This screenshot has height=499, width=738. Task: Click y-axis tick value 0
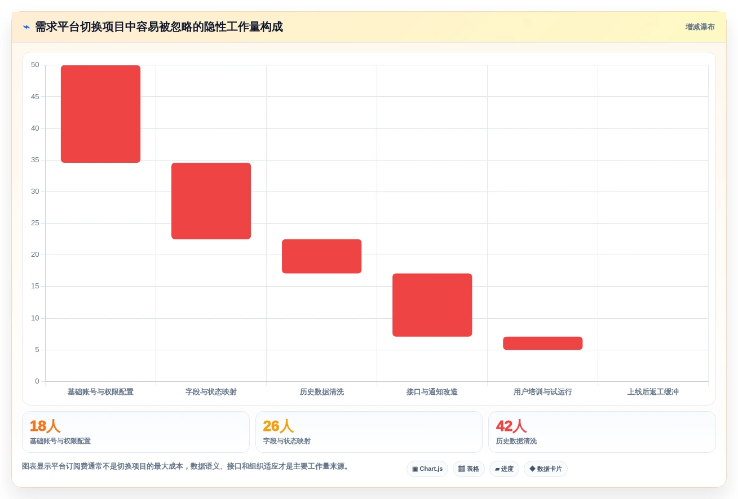coord(37,381)
